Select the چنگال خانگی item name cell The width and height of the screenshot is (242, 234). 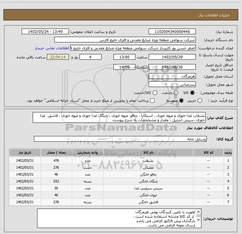coord(148,181)
